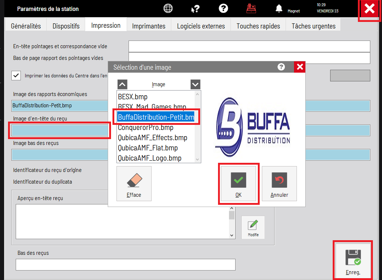
Task: Toggle Imprimer les données du Centre checkbox
Action: pyautogui.click(x=16, y=76)
